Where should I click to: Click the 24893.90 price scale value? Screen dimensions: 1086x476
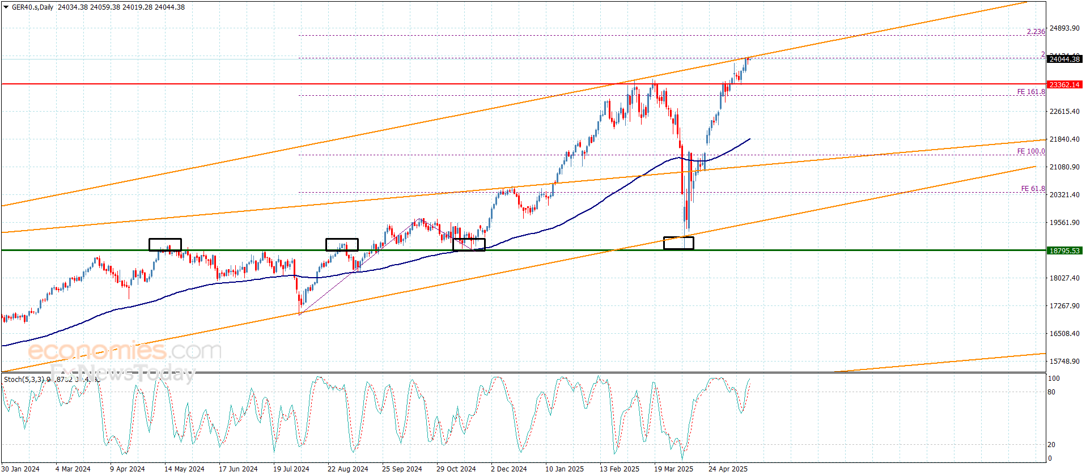point(1064,28)
